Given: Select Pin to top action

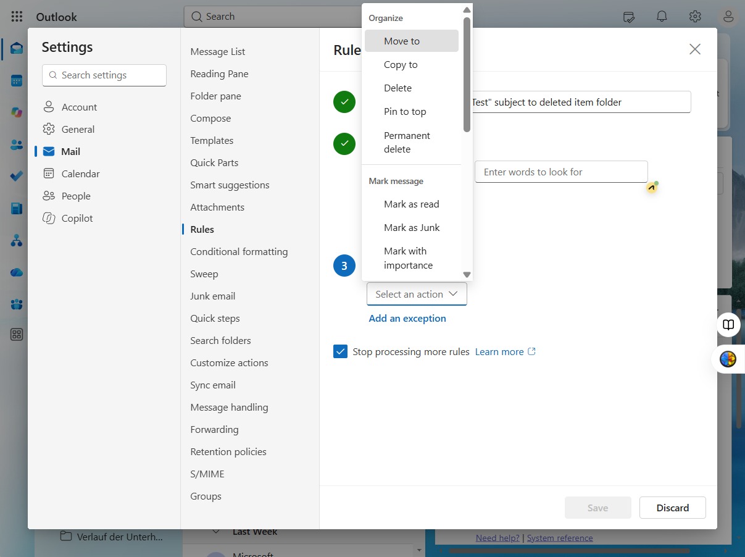Looking at the screenshot, I should (412, 111).
